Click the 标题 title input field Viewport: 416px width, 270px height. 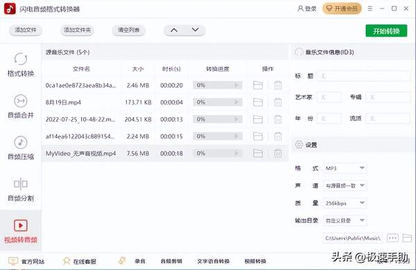364,76
